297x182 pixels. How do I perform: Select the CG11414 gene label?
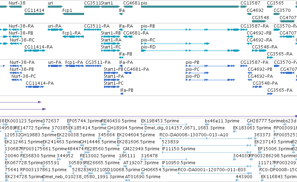coord(34,10)
